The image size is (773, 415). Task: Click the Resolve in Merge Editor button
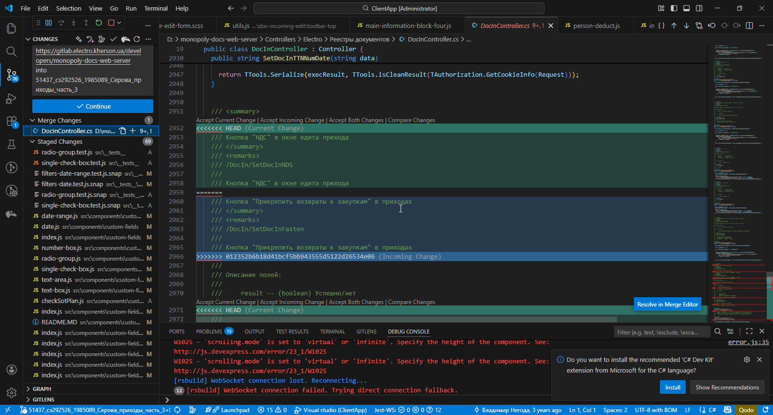(667, 304)
